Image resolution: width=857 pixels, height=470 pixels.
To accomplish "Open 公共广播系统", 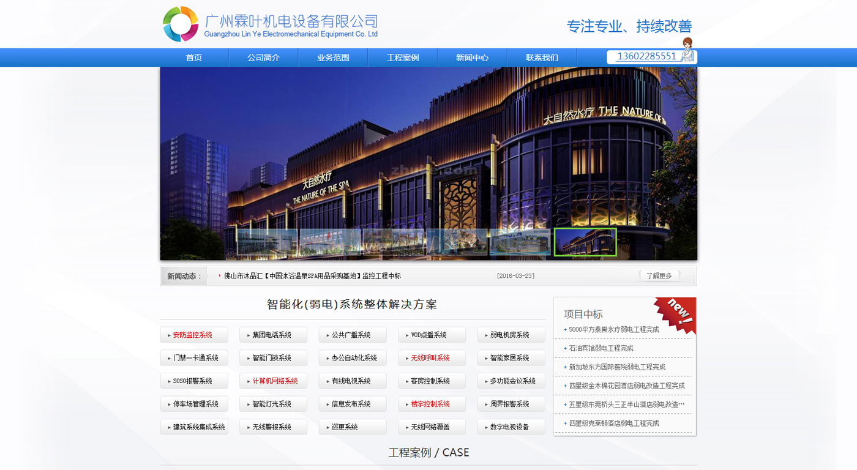I will pos(353,335).
